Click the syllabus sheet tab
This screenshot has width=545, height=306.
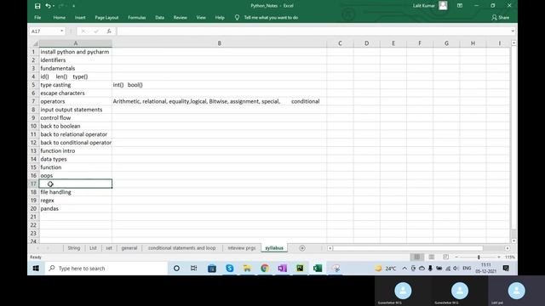[274, 248]
